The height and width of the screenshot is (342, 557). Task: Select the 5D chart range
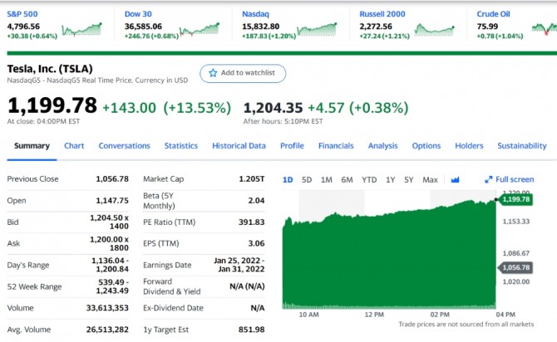click(307, 179)
